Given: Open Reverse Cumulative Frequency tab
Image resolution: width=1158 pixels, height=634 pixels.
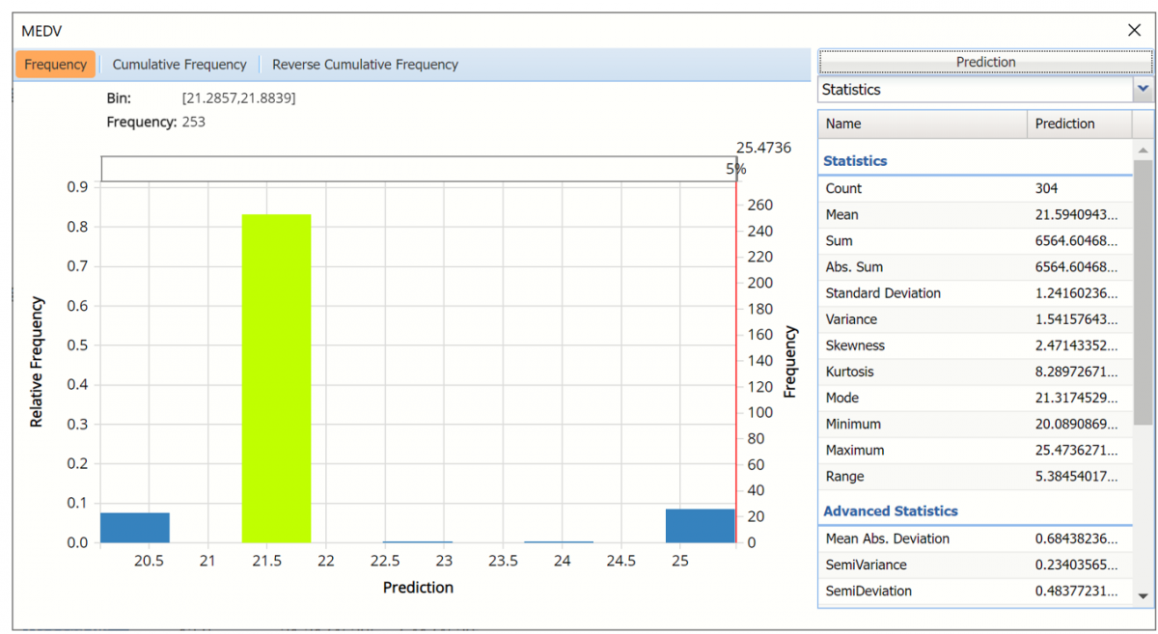Looking at the screenshot, I should point(365,65).
